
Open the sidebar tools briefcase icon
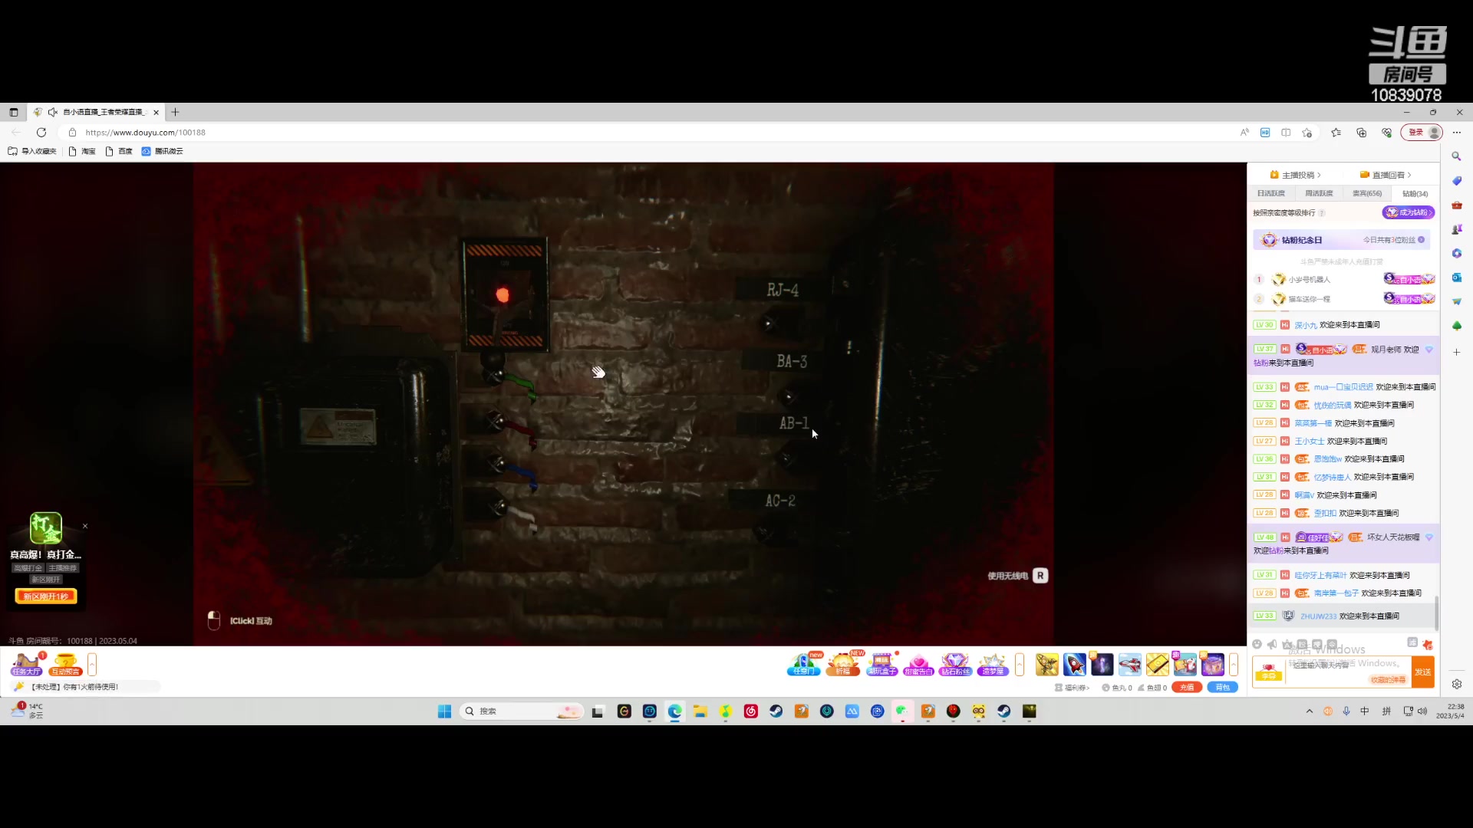(1456, 205)
